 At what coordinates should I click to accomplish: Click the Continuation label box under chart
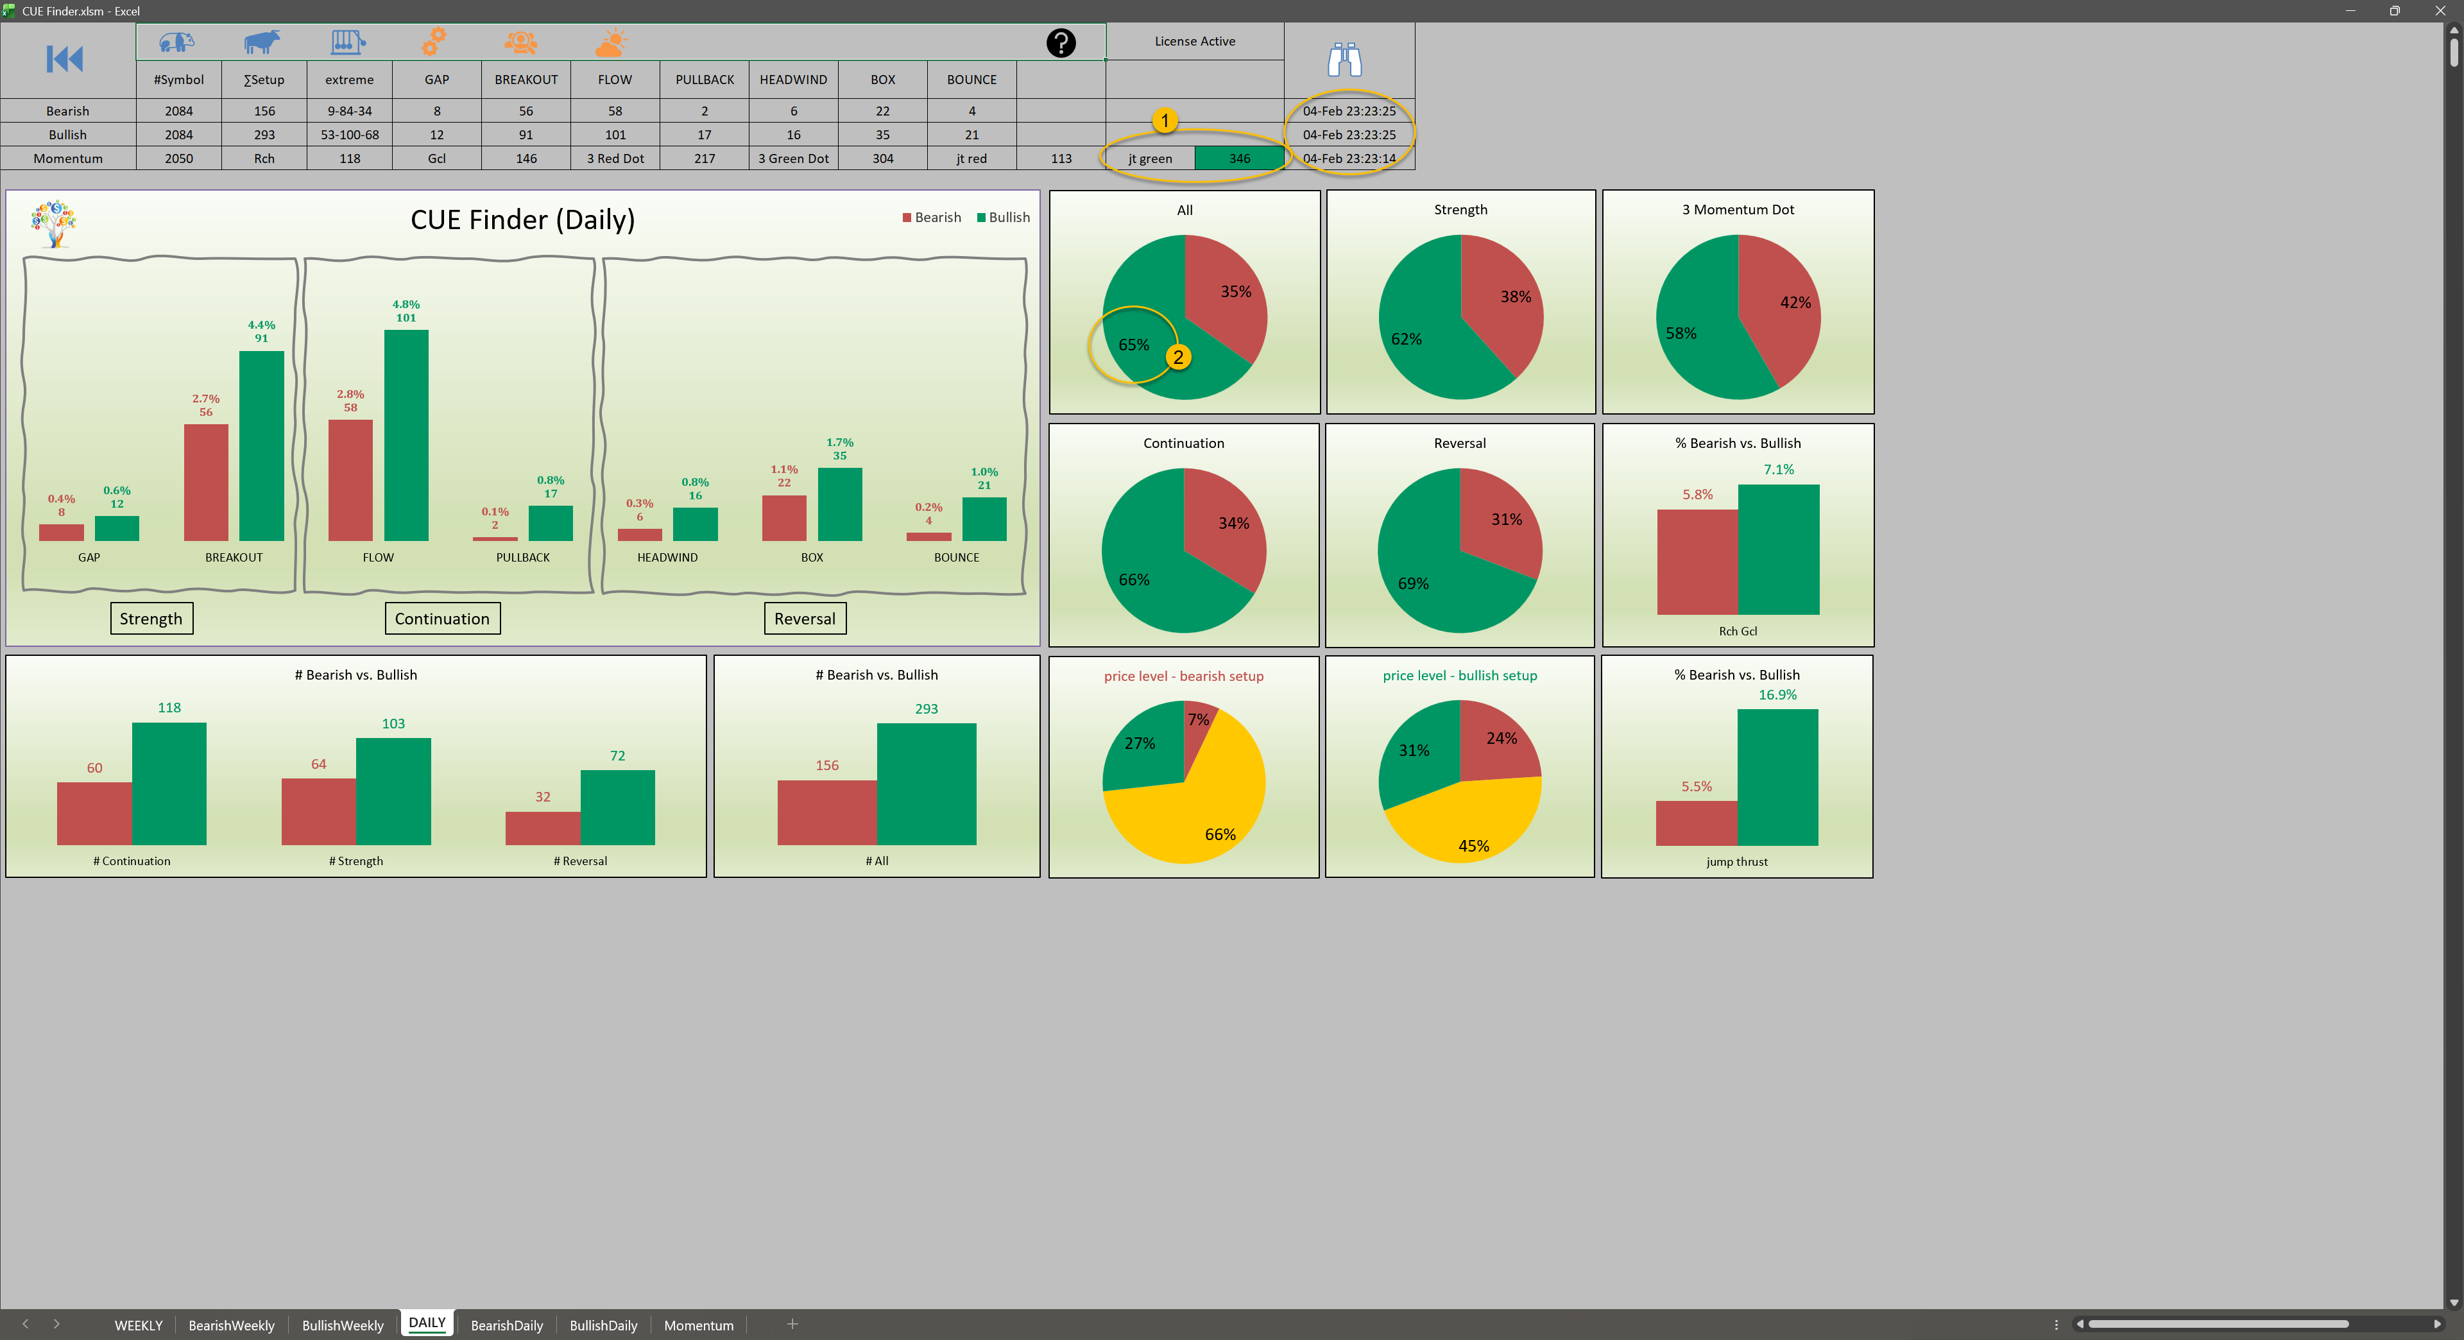(442, 619)
